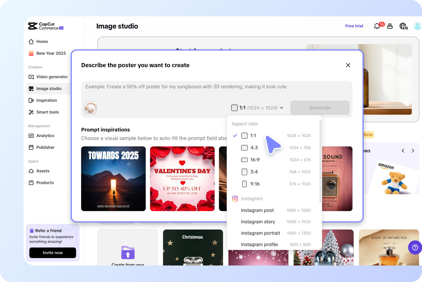Switch to the Image studio section
Viewport: 422px width, 282px height.
click(x=49, y=88)
